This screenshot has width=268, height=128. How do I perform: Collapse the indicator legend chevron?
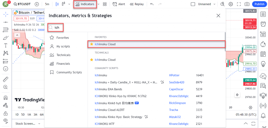(x=17, y=35)
